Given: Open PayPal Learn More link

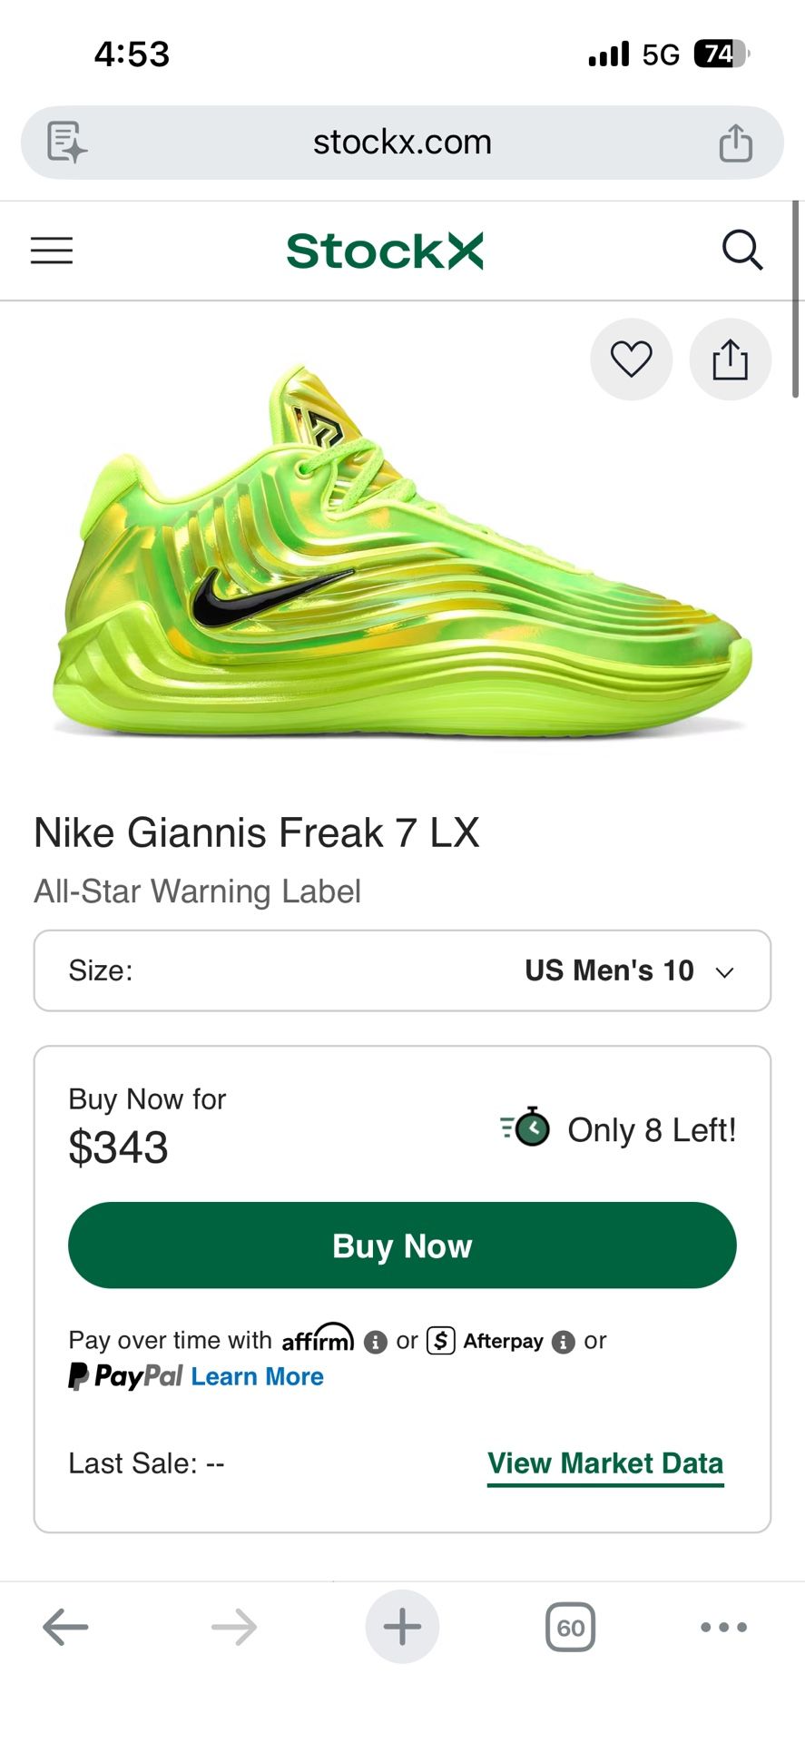Looking at the screenshot, I should (257, 1377).
